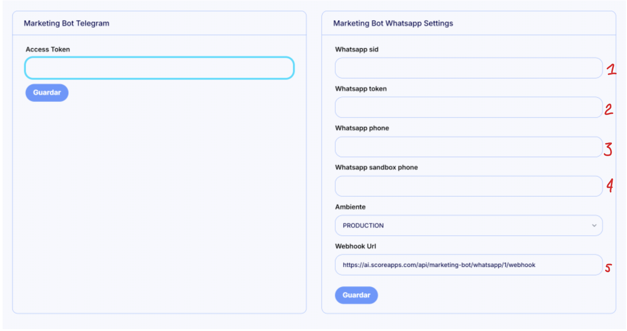Click the Marketing Bot Telegram heading
627x331 pixels.
(66, 23)
